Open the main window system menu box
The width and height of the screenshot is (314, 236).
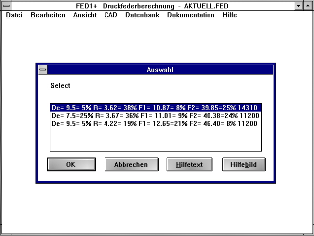[6, 6]
